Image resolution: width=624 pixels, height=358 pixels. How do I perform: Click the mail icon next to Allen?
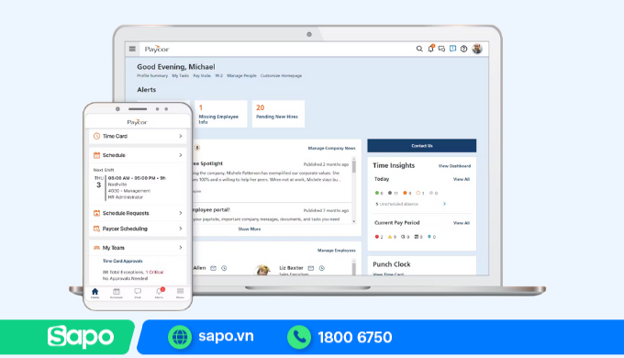213,268
